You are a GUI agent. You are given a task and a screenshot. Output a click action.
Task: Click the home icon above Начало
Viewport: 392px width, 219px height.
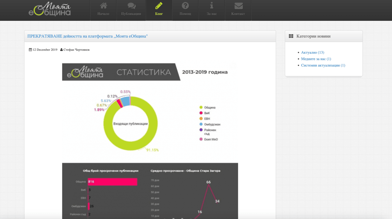tap(103, 6)
